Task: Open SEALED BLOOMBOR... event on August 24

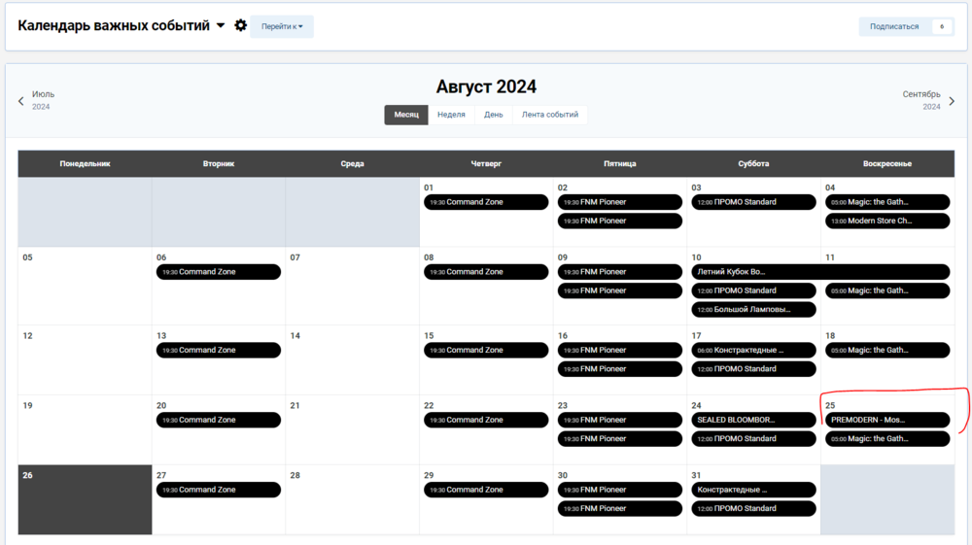Action: click(753, 420)
